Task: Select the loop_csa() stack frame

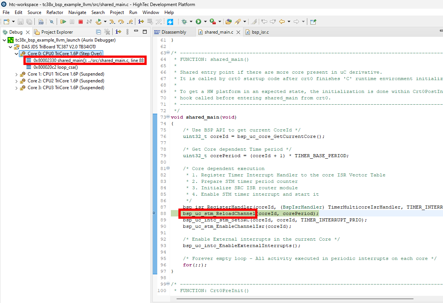Action: [x=55, y=67]
